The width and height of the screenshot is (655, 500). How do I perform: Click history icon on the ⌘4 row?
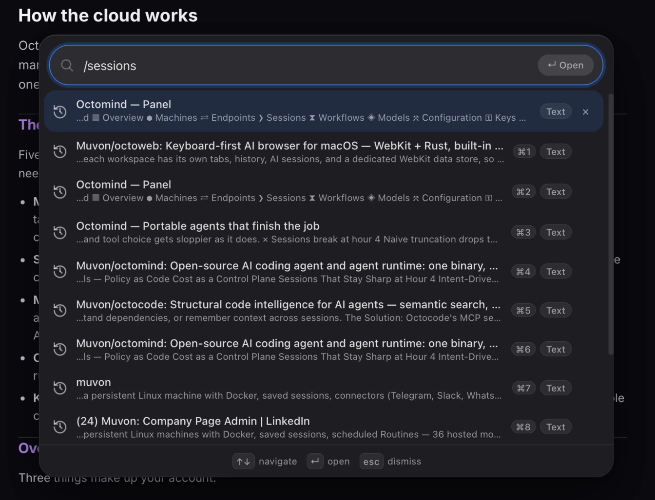60,271
